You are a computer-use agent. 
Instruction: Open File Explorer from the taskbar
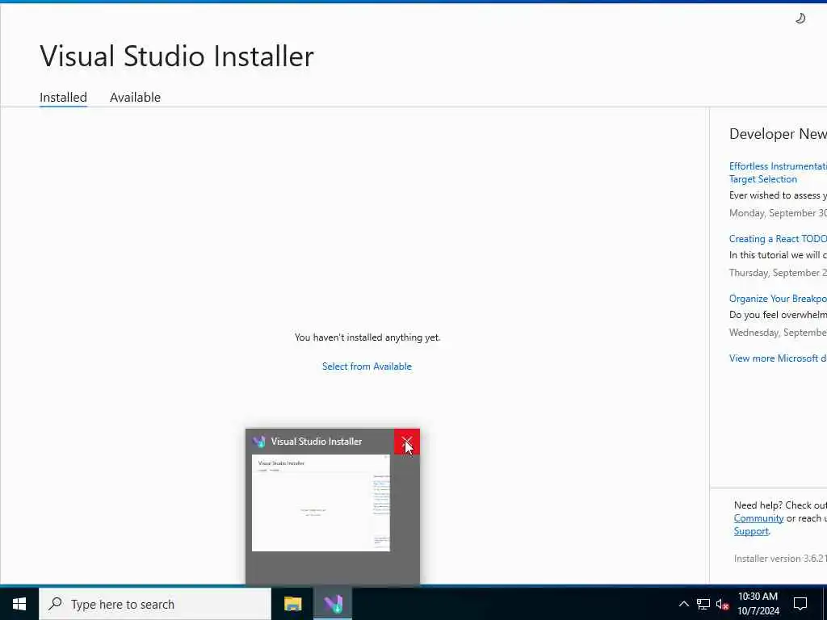click(292, 604)
